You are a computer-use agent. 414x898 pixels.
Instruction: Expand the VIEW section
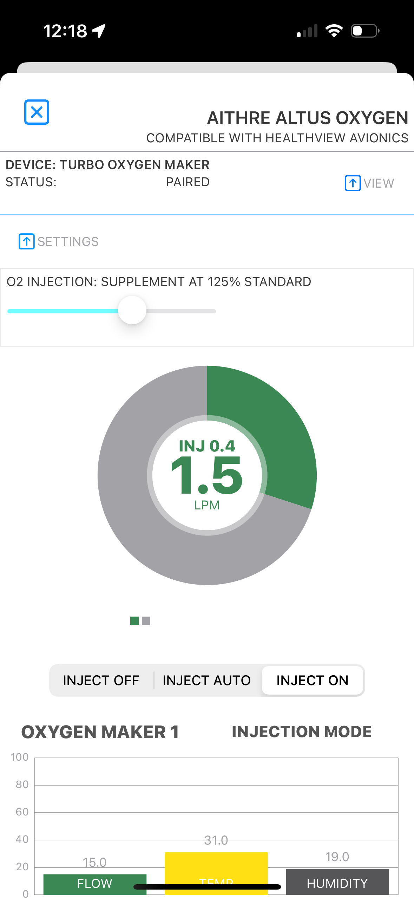click(379, 183)
